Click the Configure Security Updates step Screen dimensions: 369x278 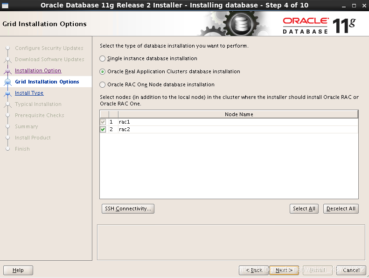pos(49,48)
